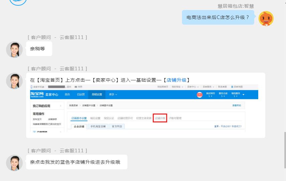Image resolution: width=286 pixels, height=181 pixels.
Task: Open the 卖家中心 top dropdown menu
Action: pos(192,87)
